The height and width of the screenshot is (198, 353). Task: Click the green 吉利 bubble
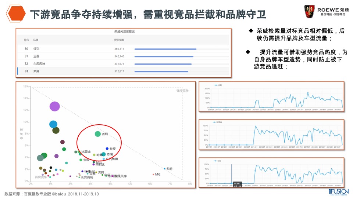98,134
